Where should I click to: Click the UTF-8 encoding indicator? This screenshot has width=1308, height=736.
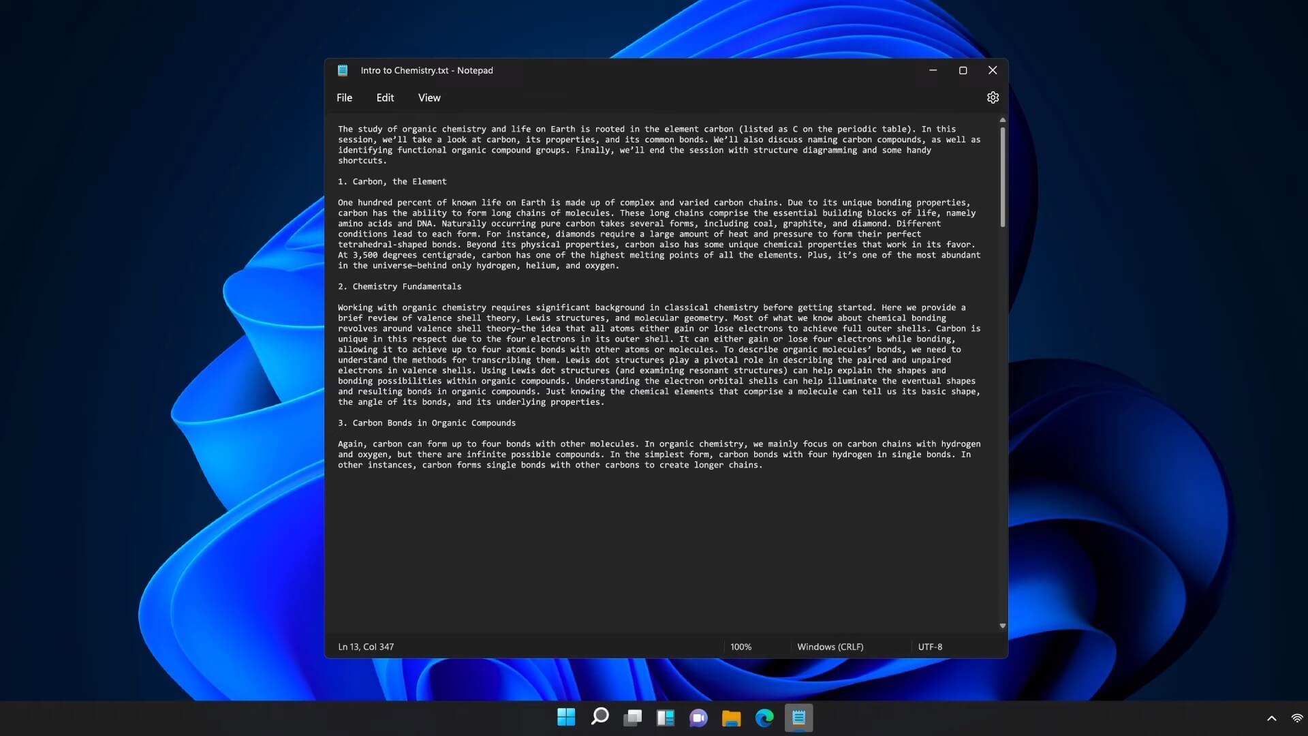coord(930,647)
